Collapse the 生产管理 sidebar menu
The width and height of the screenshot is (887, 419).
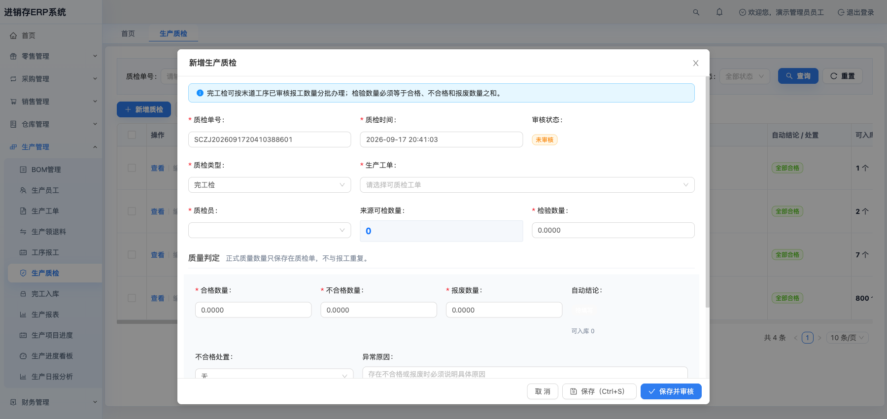click(x=51, y=147)
